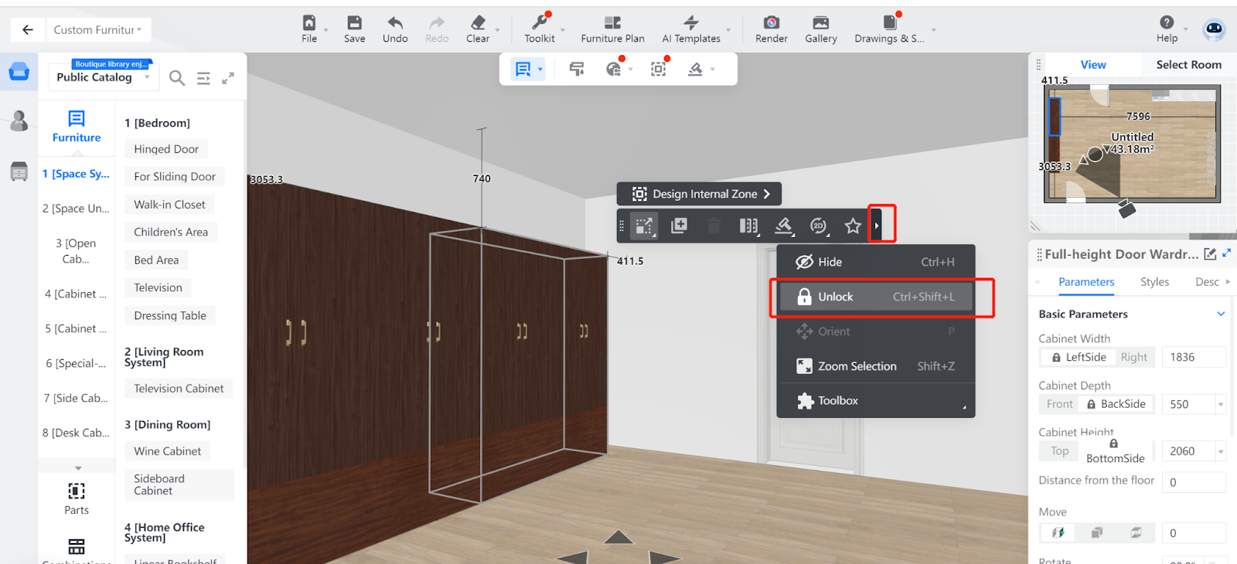Click the Cabinet Width value field
Image resolution: width=1237 pixels, height=564 pixels.
[x=1192, y=357]
